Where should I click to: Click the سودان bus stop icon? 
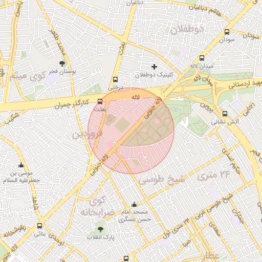coord(227,32)
